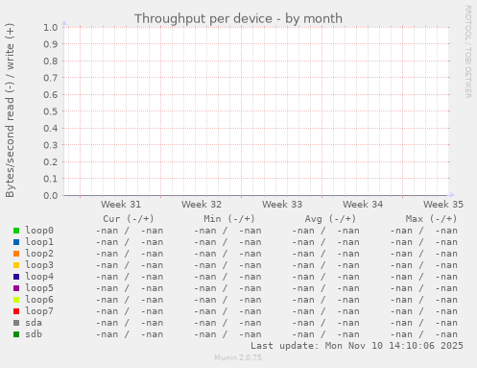The height and width of the screenshot is (368, 477).
Task: Click the 1.0 y-axis value
Action: coord(51,28)
